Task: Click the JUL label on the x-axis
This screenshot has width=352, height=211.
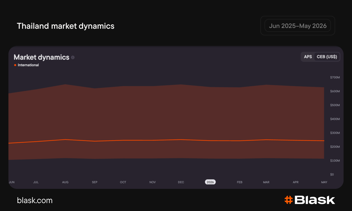Action: [36, 182]
